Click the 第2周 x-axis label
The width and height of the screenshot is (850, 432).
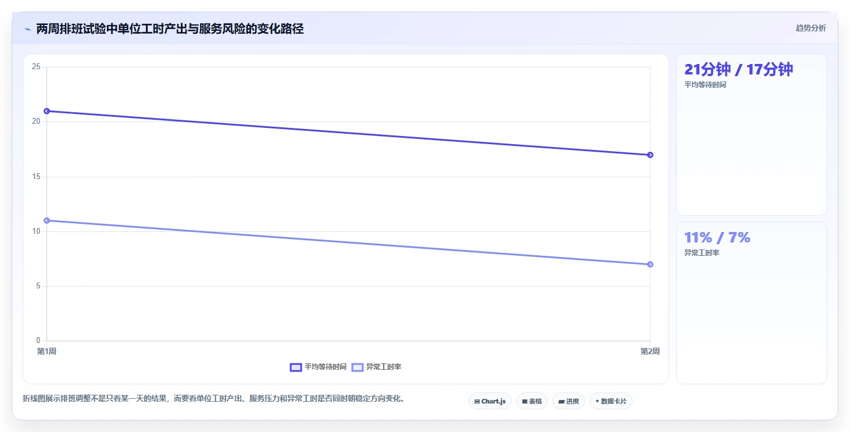(x=650, y=351)
